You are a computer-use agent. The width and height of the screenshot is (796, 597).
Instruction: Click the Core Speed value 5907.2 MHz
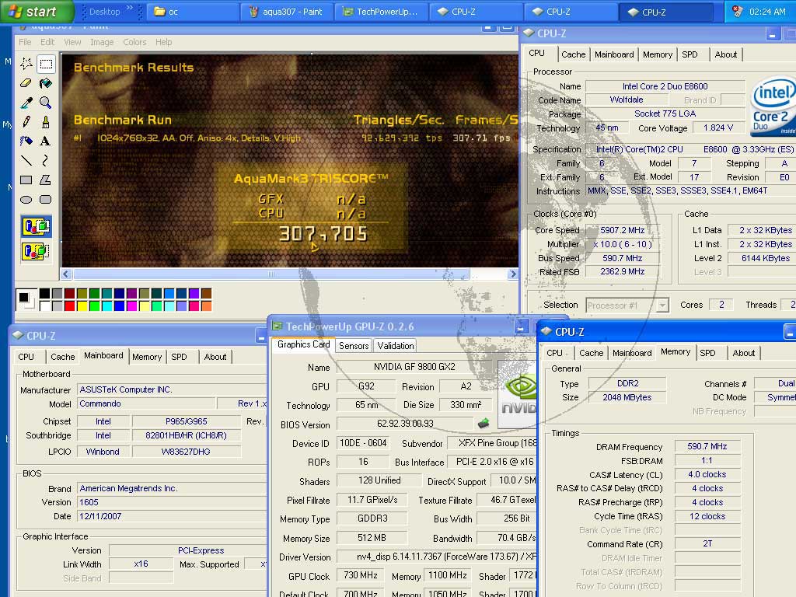[x=623, y=230]
